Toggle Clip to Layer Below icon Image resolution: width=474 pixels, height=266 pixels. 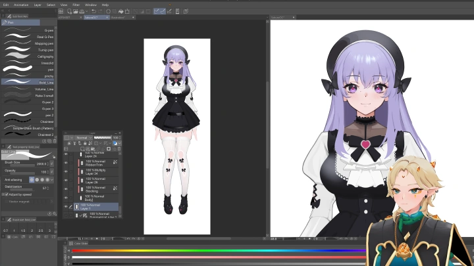click(x=69, y=143)
